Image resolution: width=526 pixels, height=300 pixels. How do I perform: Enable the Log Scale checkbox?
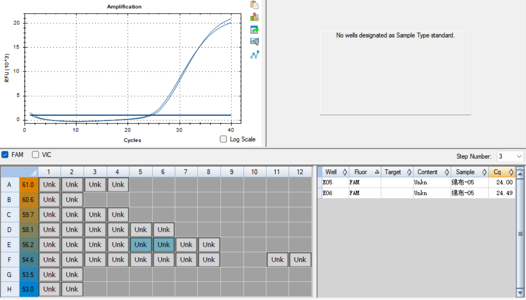(223, 139)
